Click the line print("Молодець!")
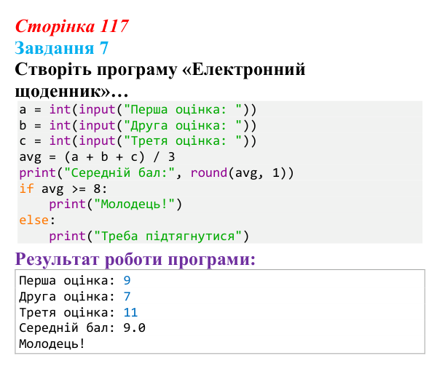Screen dimensions: 437x369 pyautogui.click(x=115, y=205)
